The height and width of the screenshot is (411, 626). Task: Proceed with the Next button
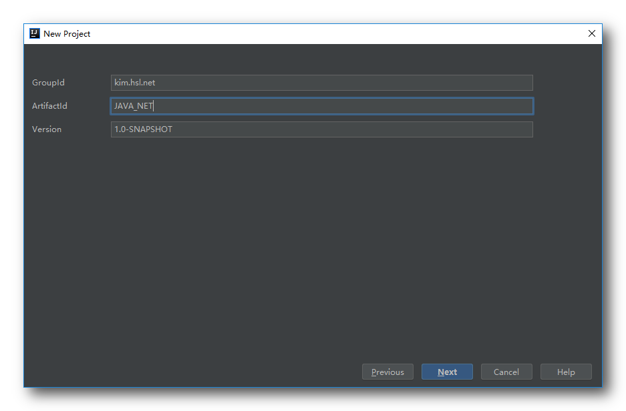[x=447, y=372]
